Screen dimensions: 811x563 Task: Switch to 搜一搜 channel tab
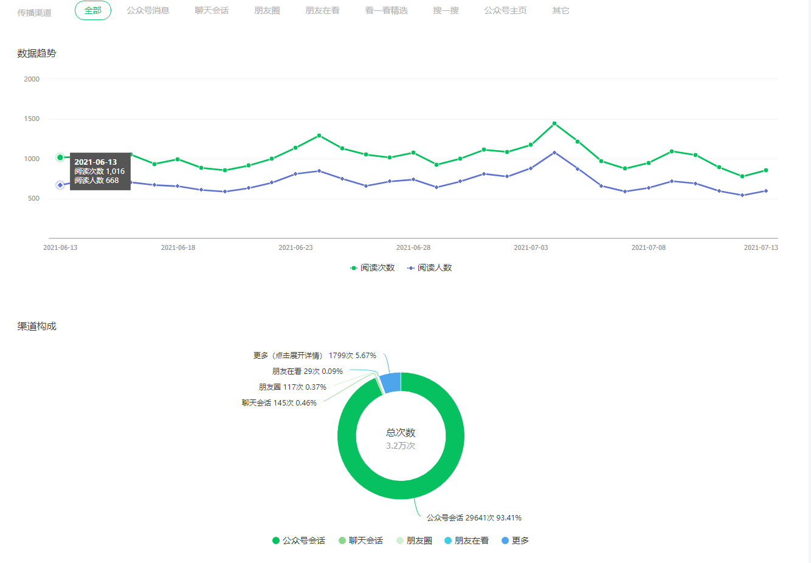(x=446, y=10)
